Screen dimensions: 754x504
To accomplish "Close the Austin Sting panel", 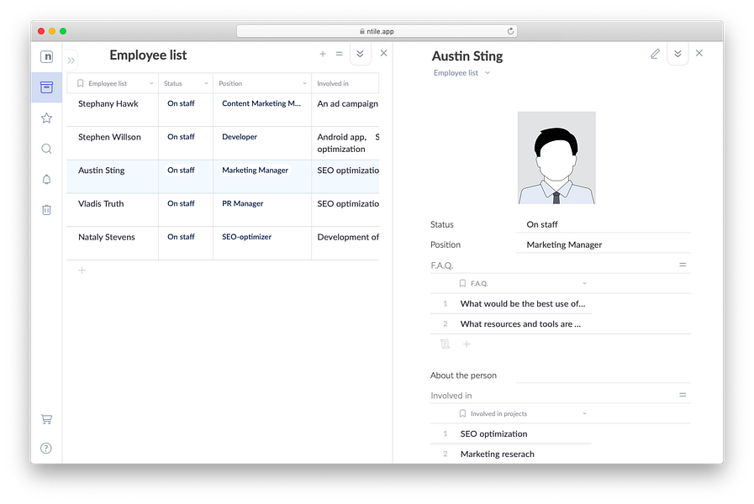I will (699, 53).
